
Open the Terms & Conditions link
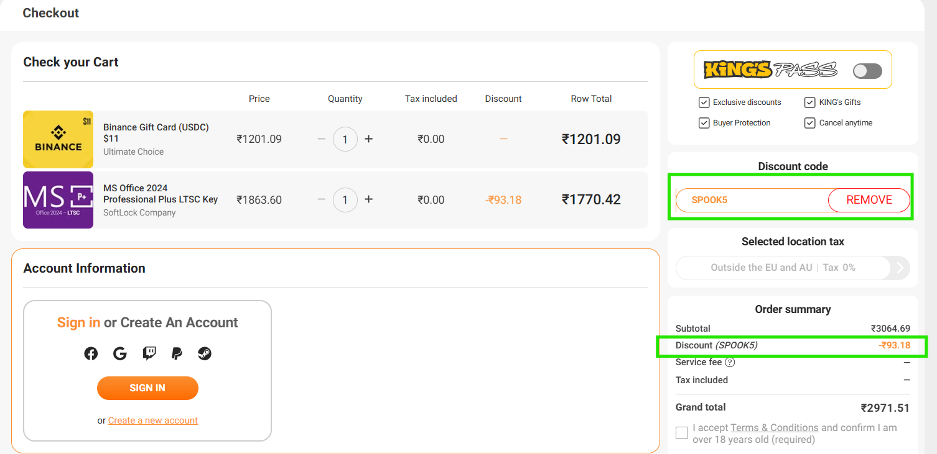click(775, 428)
